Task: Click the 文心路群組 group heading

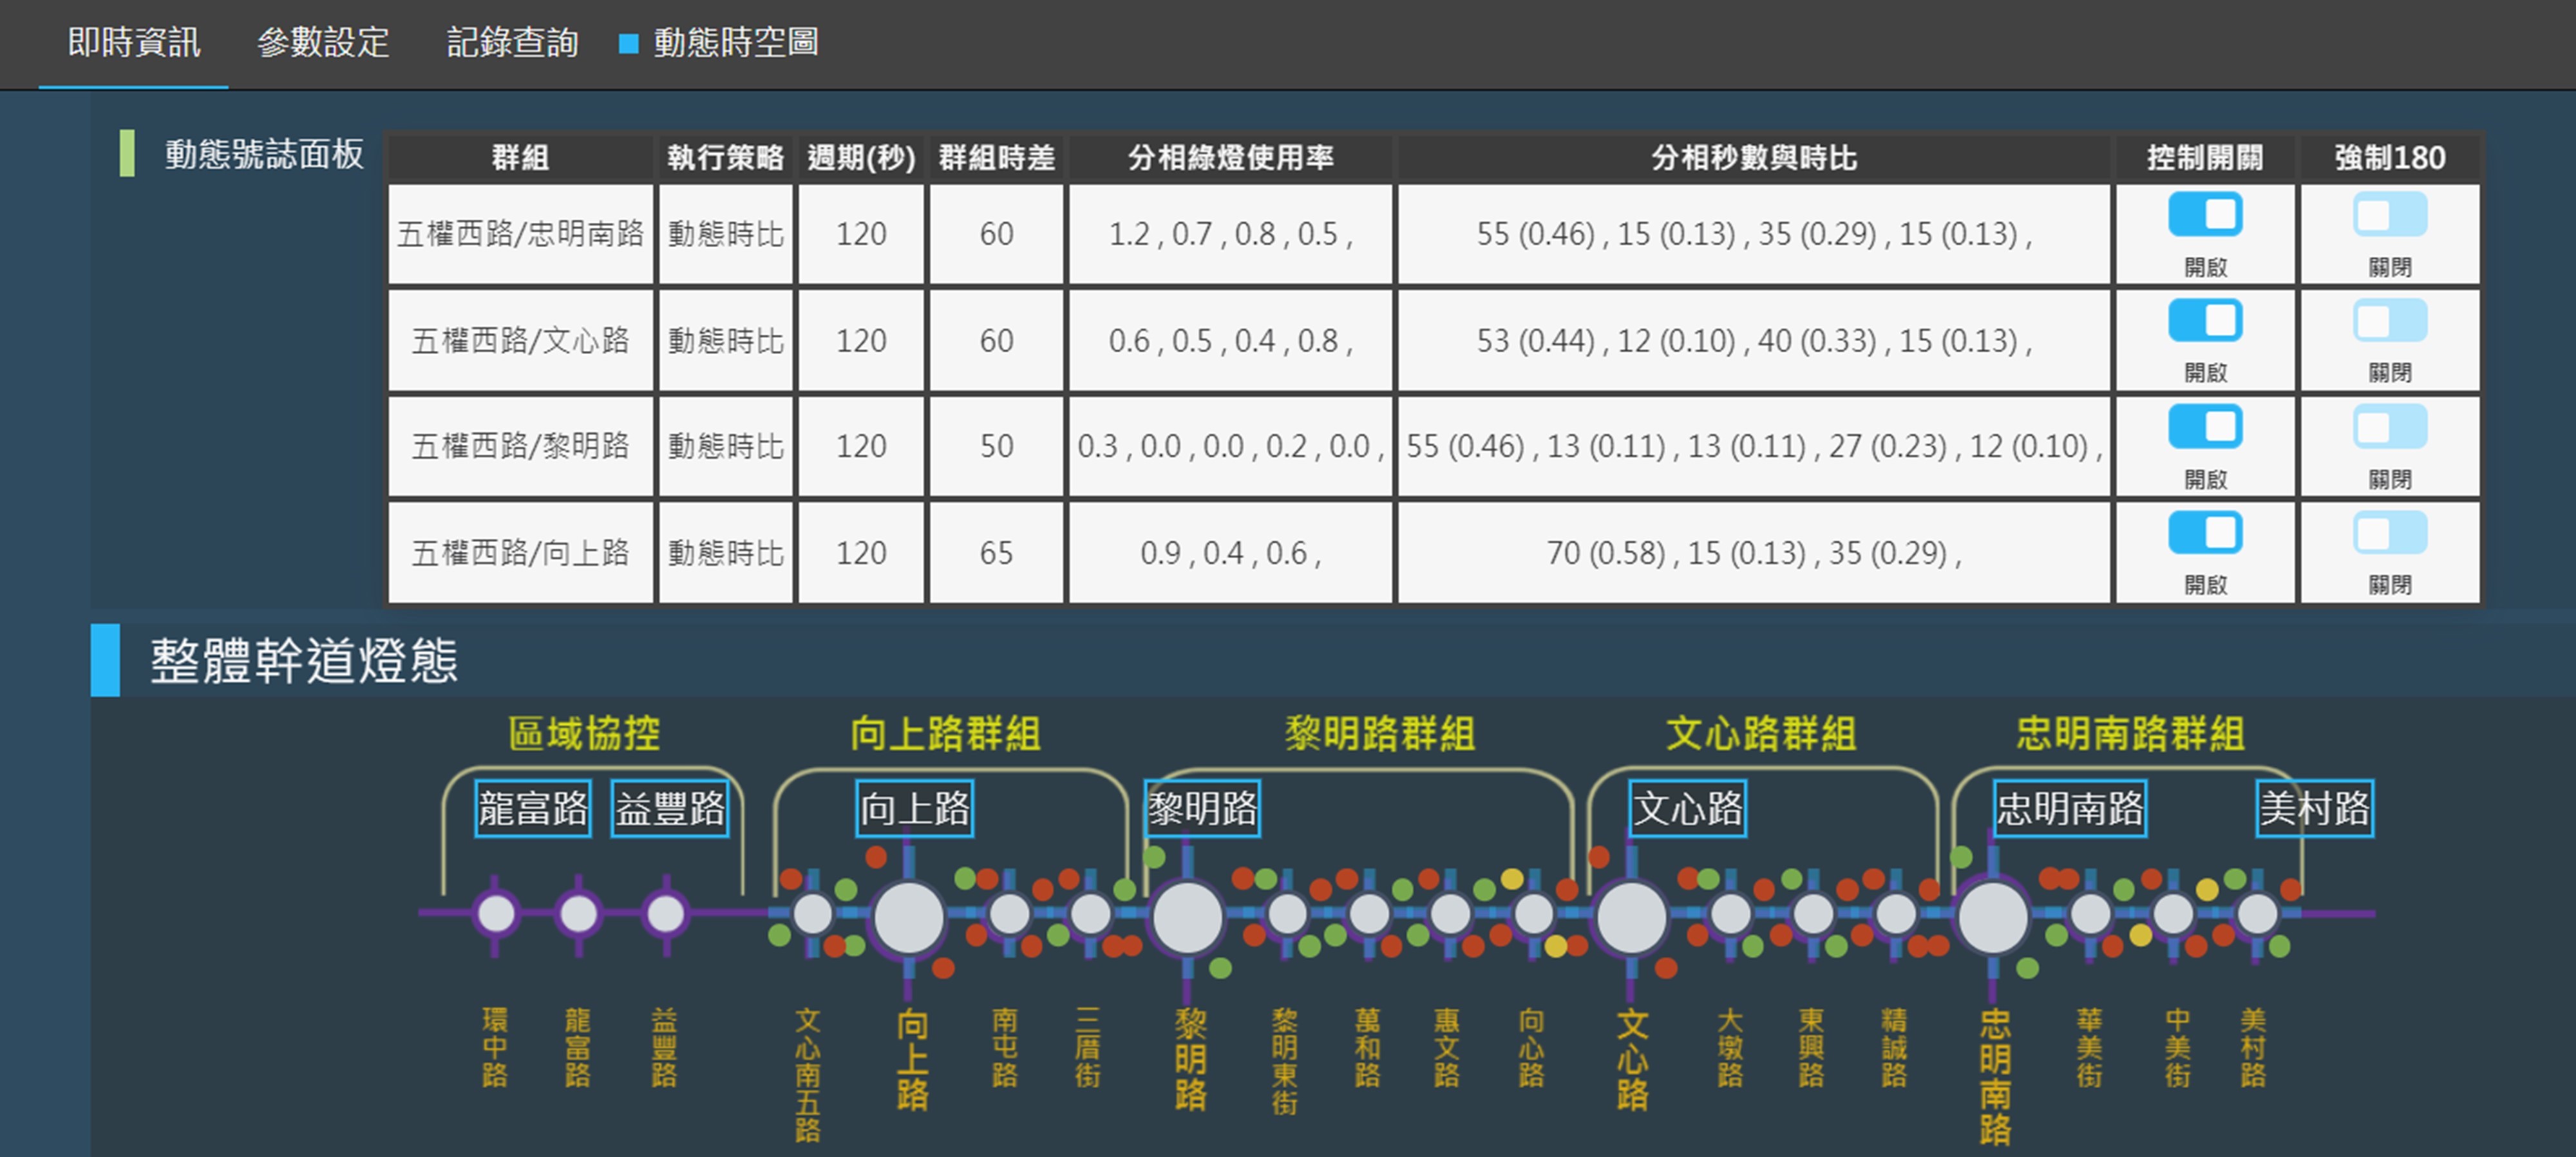Action: point(1761,733)
